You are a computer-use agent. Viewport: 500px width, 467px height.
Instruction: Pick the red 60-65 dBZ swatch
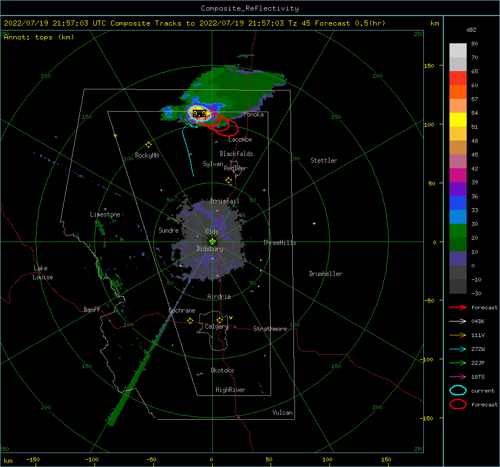458,78
